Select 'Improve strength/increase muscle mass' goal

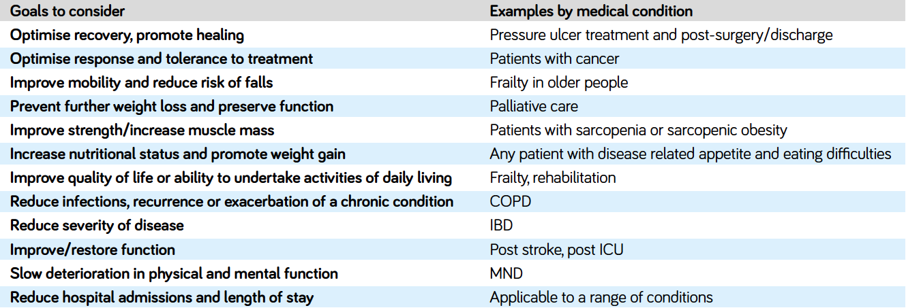coord(142,130)
